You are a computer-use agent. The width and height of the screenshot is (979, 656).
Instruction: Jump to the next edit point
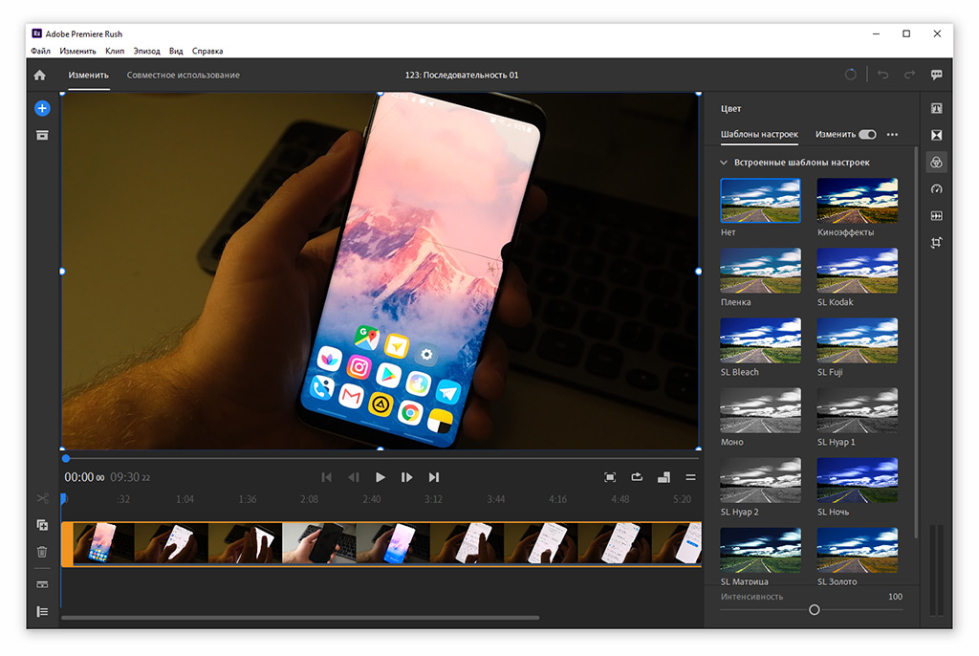434,477
